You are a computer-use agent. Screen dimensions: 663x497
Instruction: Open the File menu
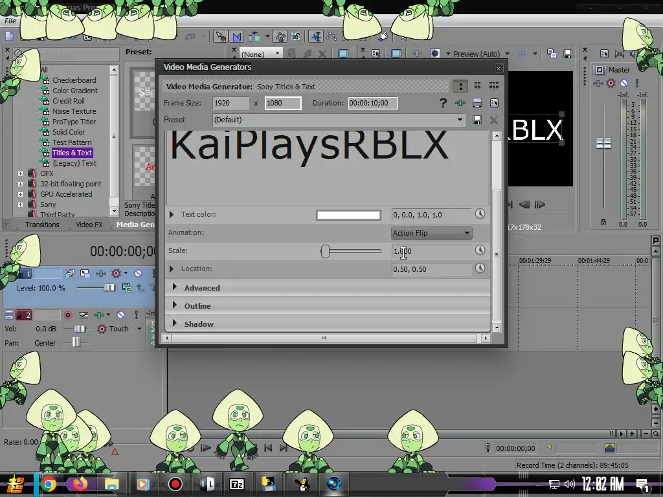click(10, 21)
